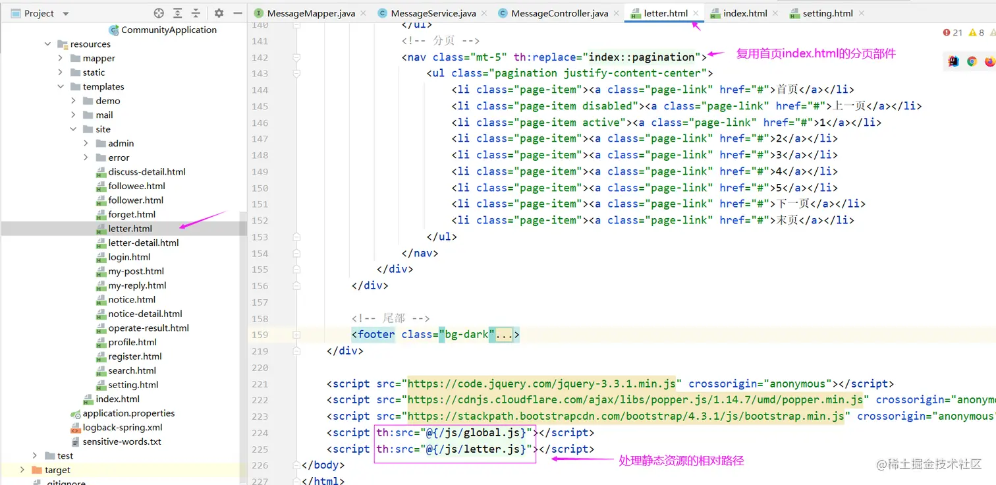Viewport: 996px width, 485px height.
Task: Open my-post.html in project tree
Action: coord(136,271)
